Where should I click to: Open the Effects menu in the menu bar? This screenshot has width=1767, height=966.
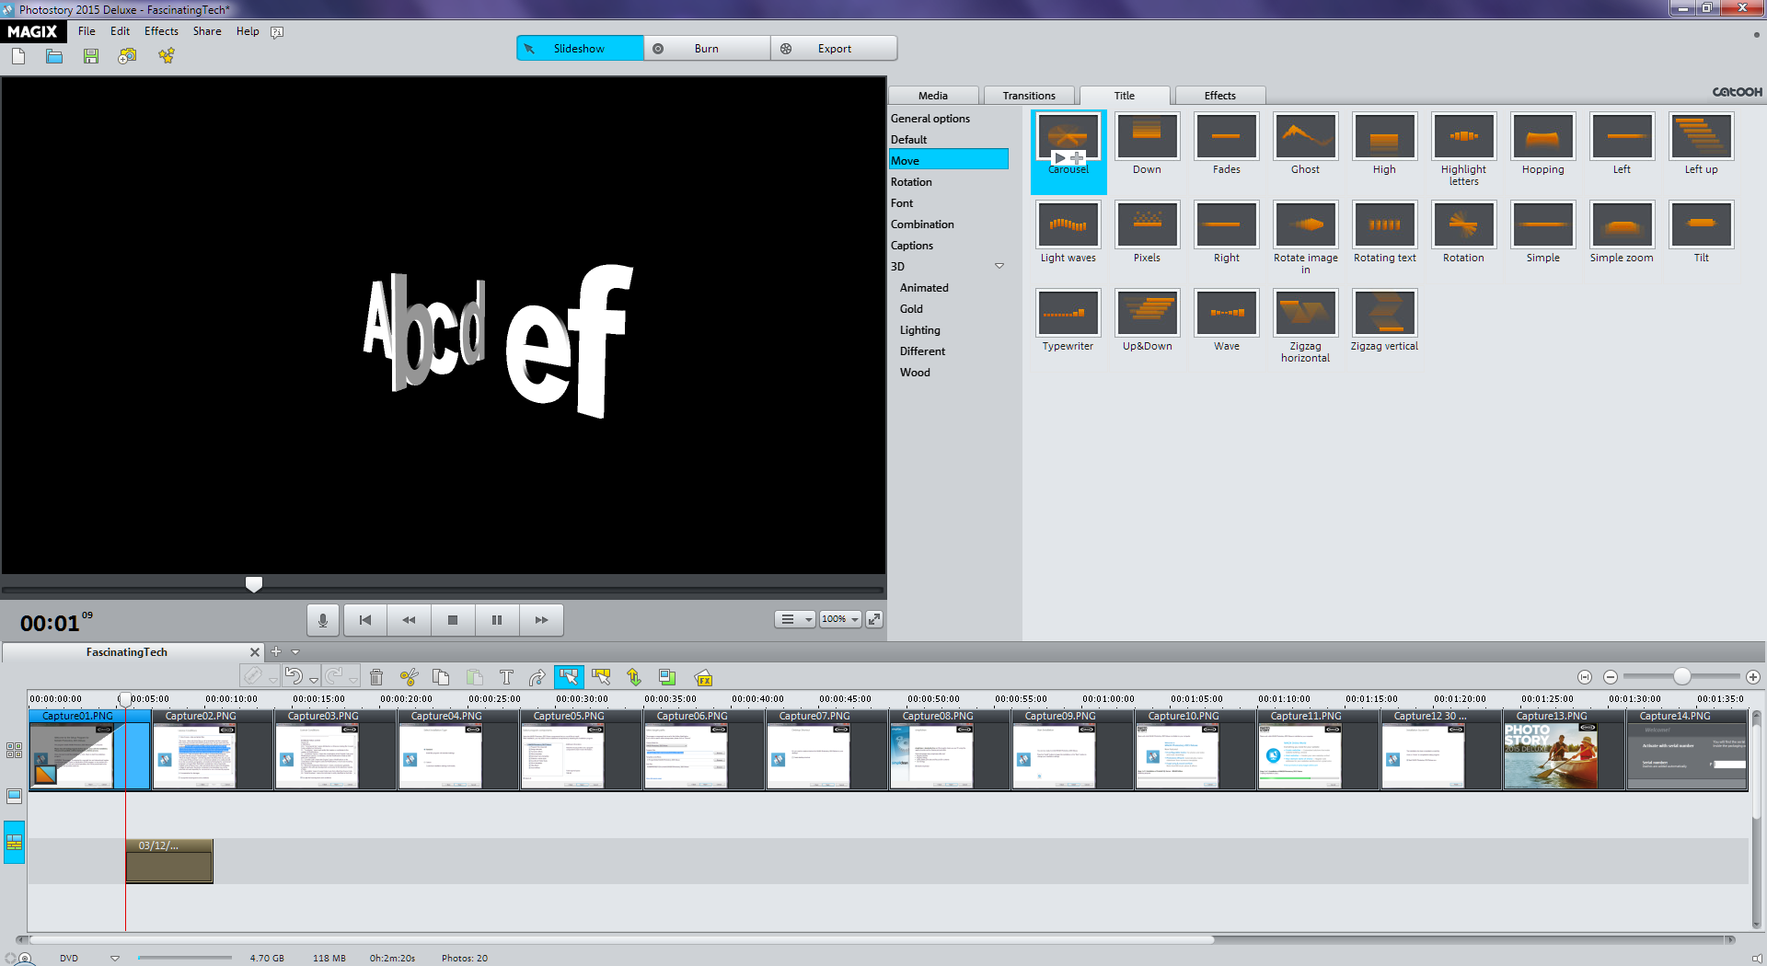point(161,31)
